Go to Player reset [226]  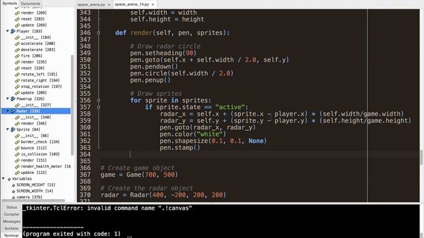(32, 68)
